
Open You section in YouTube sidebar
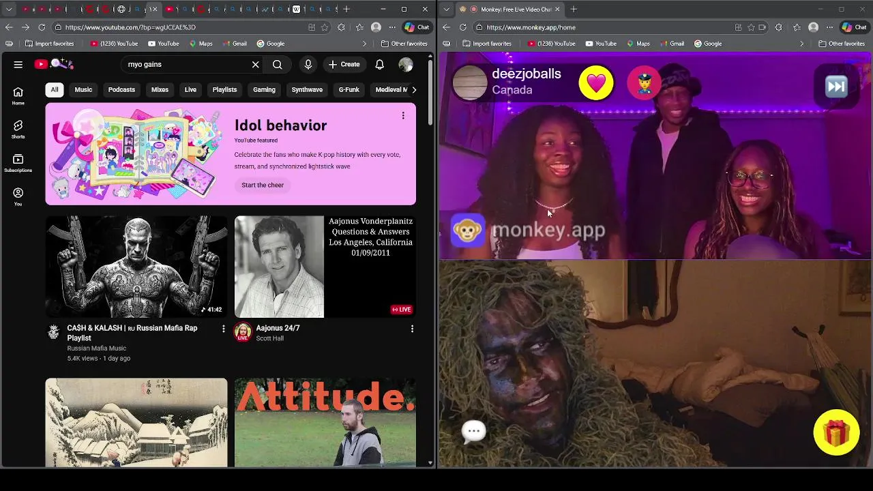pos(18,197)
